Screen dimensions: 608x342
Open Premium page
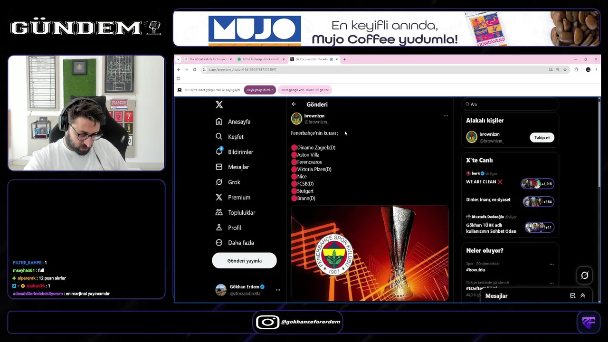click(x=233, y=197)
